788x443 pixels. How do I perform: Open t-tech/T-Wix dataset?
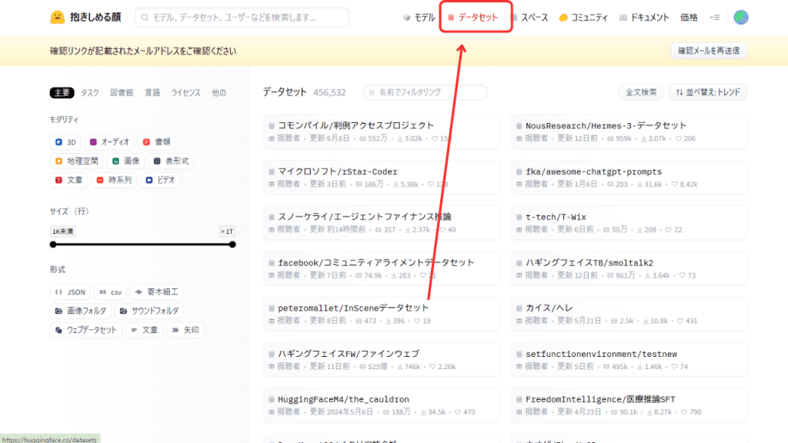[629, 223]
